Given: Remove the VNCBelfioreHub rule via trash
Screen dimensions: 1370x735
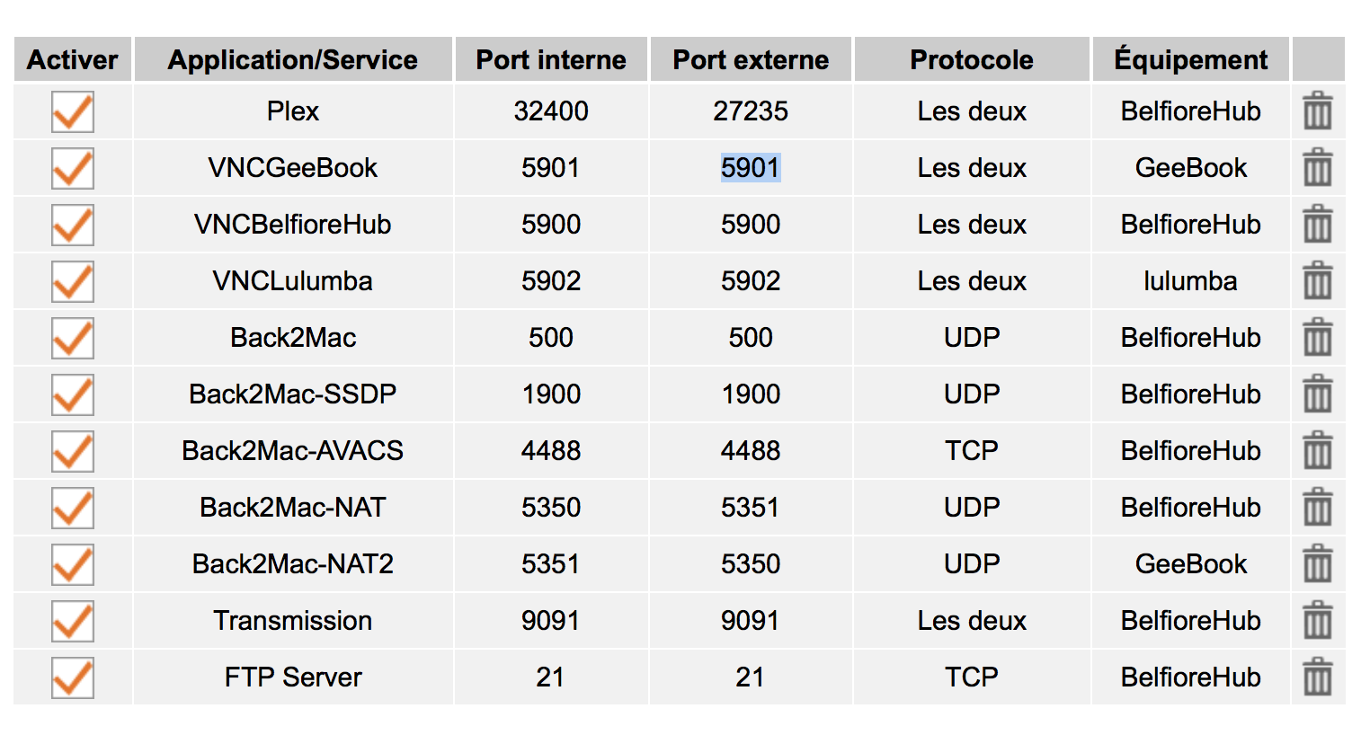Looking at the screenshot, I should (x=1318, y=225).
